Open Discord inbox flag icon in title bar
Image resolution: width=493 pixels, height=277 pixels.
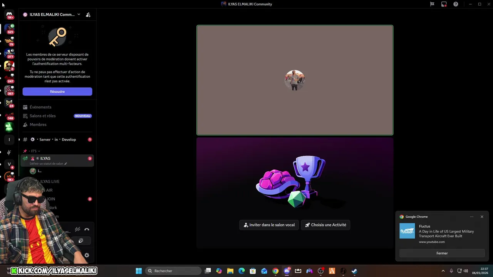click(x=432, y=4)
